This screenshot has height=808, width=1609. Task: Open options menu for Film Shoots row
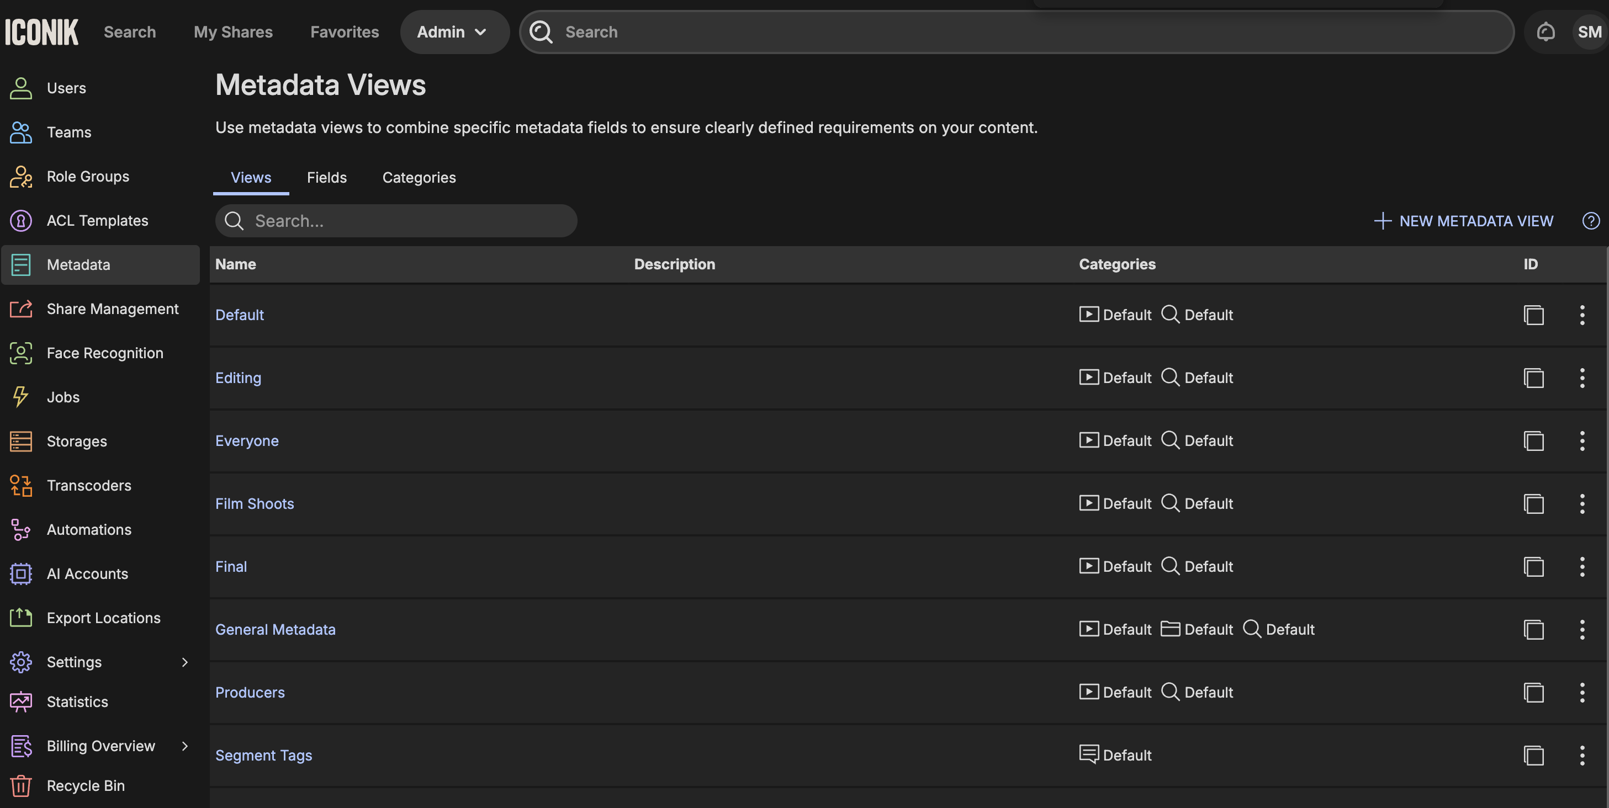coord(1581,503)
